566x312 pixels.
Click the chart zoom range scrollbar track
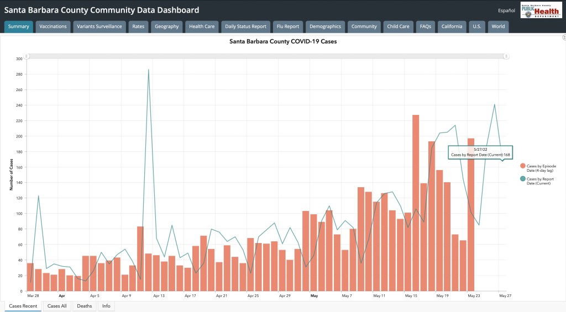(x=265, y=56)
